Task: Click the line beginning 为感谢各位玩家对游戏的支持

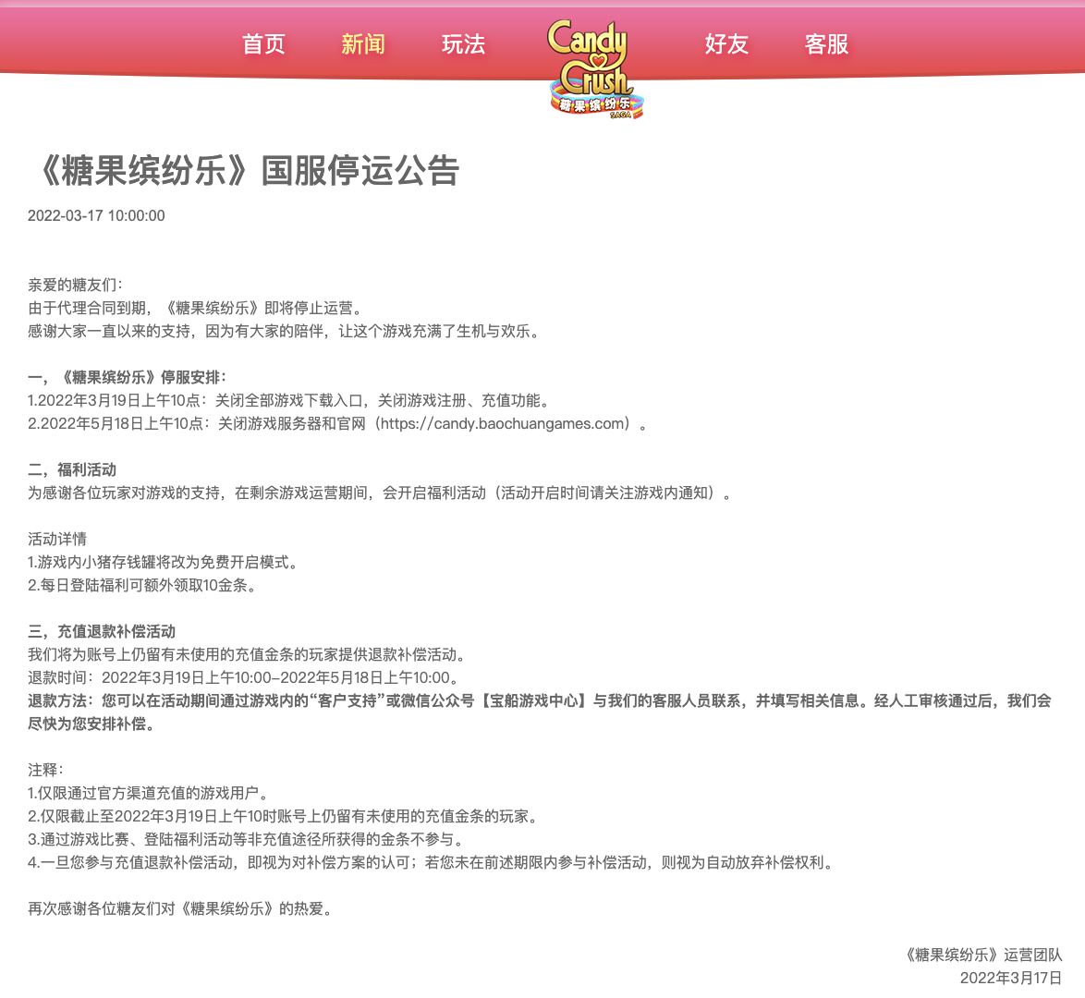Action: pyautogui.click(x=380, y=493)
